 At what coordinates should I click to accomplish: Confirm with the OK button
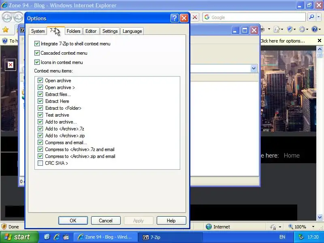point(73,220)
